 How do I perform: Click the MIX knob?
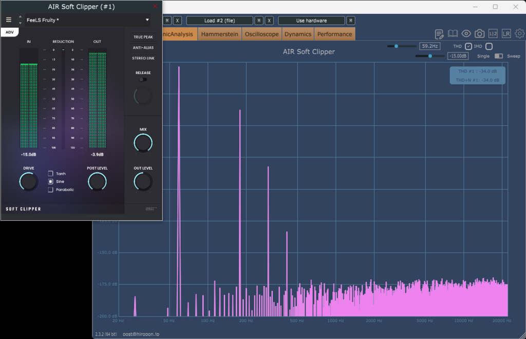(143, 143)
